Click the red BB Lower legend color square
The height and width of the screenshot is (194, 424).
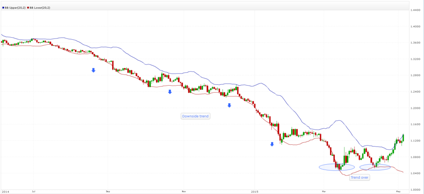tap(28, 8)
